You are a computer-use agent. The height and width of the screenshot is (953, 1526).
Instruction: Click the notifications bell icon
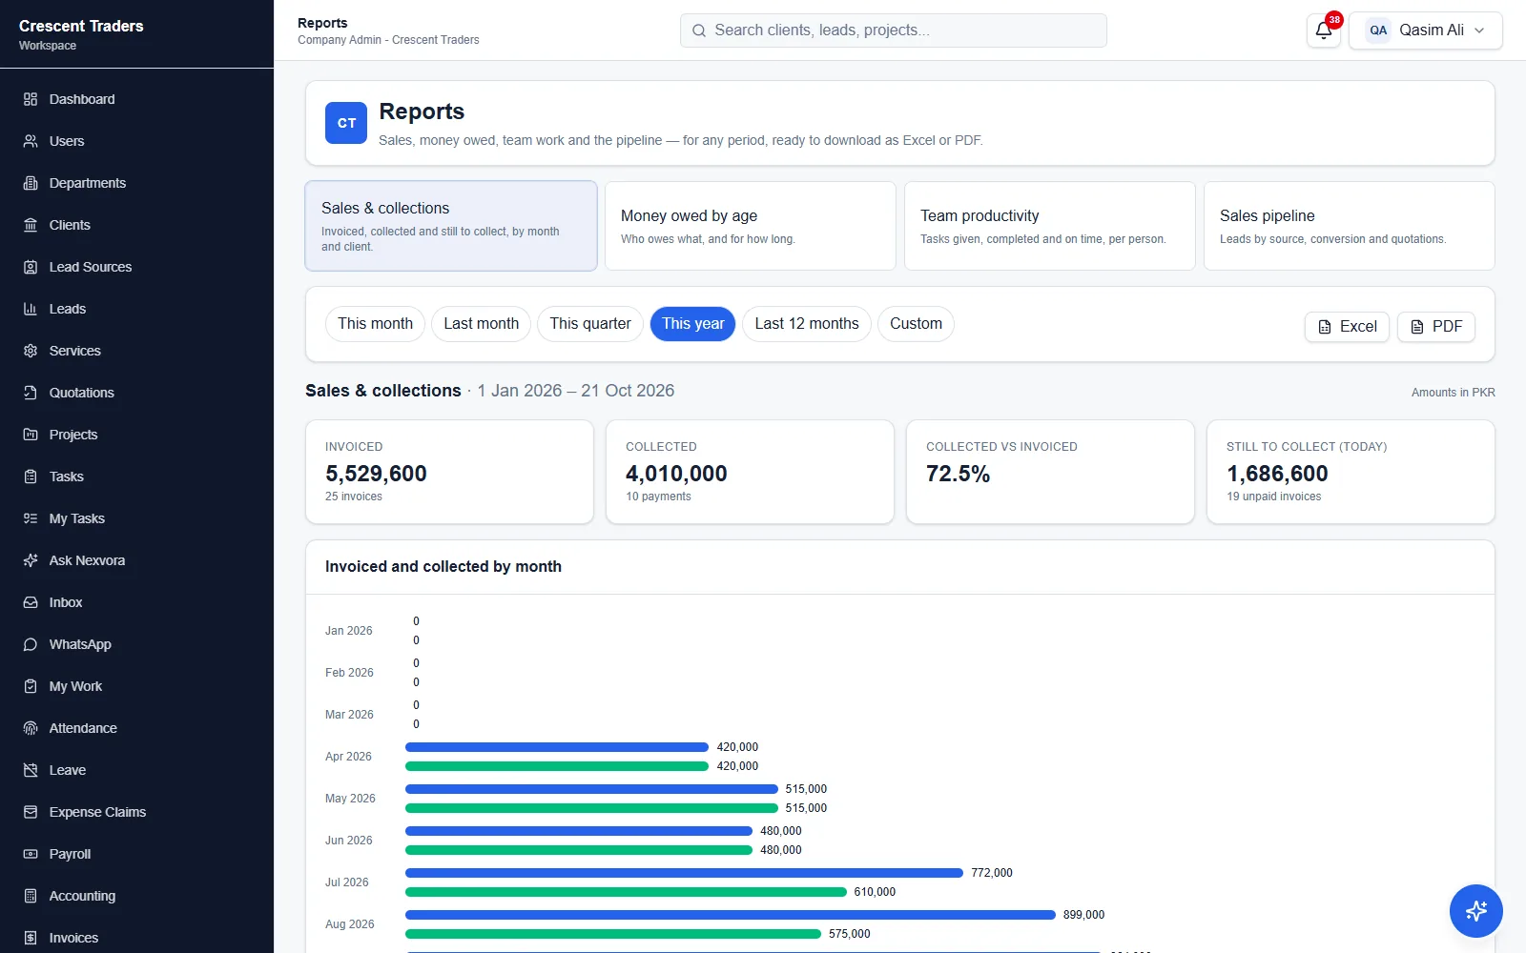coord(1324,30)
